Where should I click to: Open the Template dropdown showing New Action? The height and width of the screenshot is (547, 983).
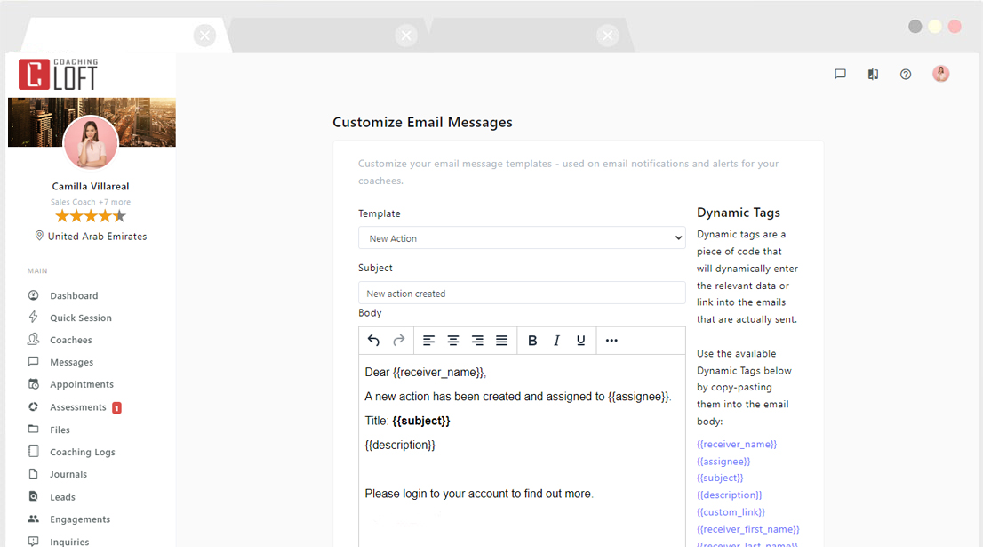pos(522,238)
